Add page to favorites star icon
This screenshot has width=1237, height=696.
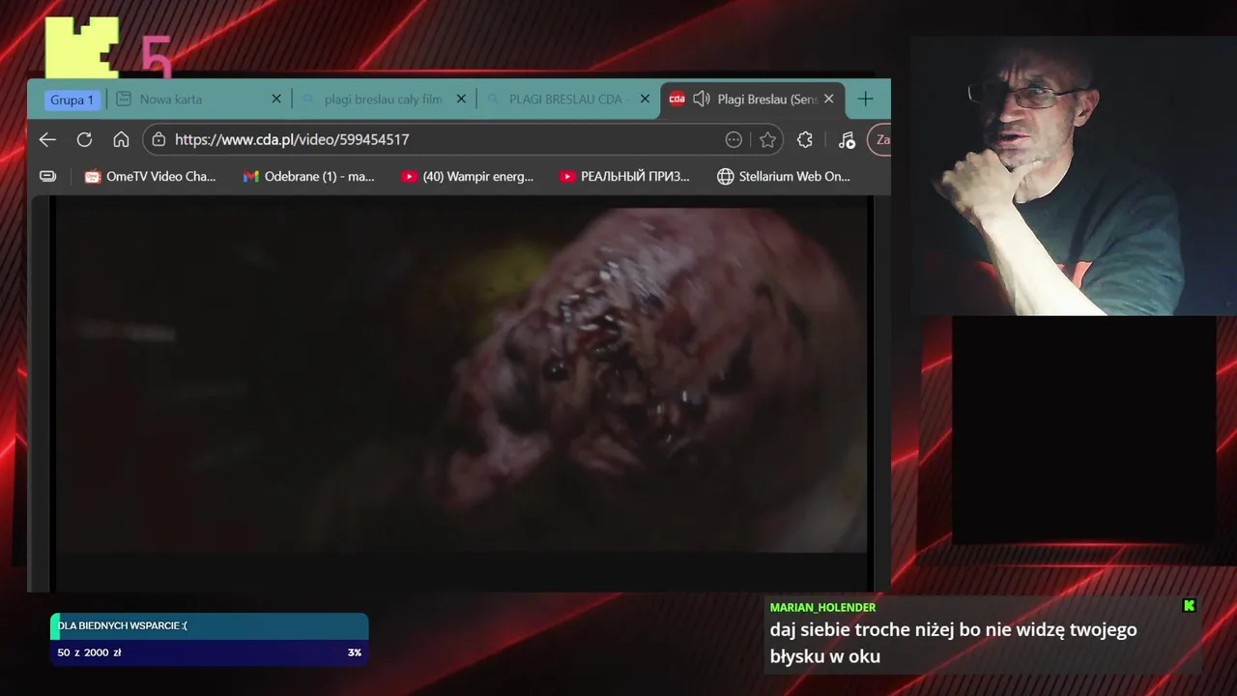[x=767, y=139]
